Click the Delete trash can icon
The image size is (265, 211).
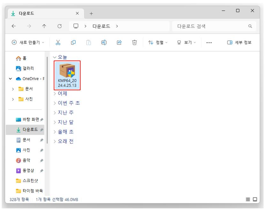tap(134, 42)
